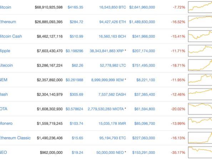Open the Ethereum Classic sparkline chart
The height and width of the screenshot is (159, 212).
200,138
